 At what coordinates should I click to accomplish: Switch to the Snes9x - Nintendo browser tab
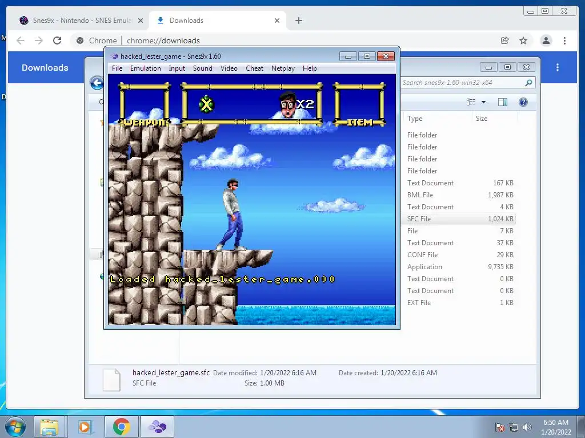pos(81,21)
